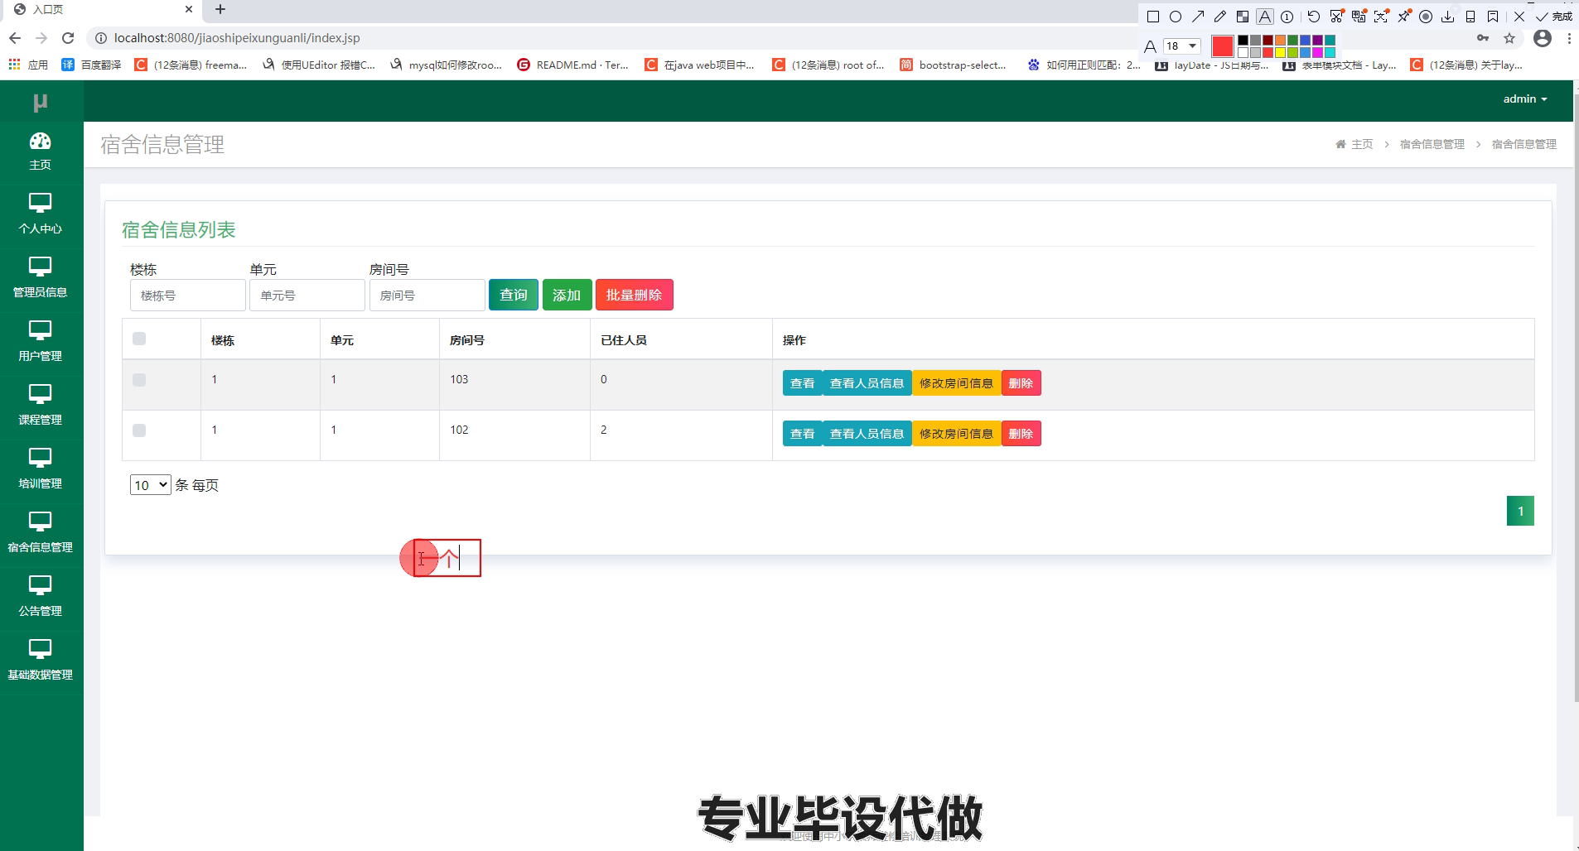Click the 楼栋号 search field
Screen dimensions: 1579x851
click(x=188, y=296)
